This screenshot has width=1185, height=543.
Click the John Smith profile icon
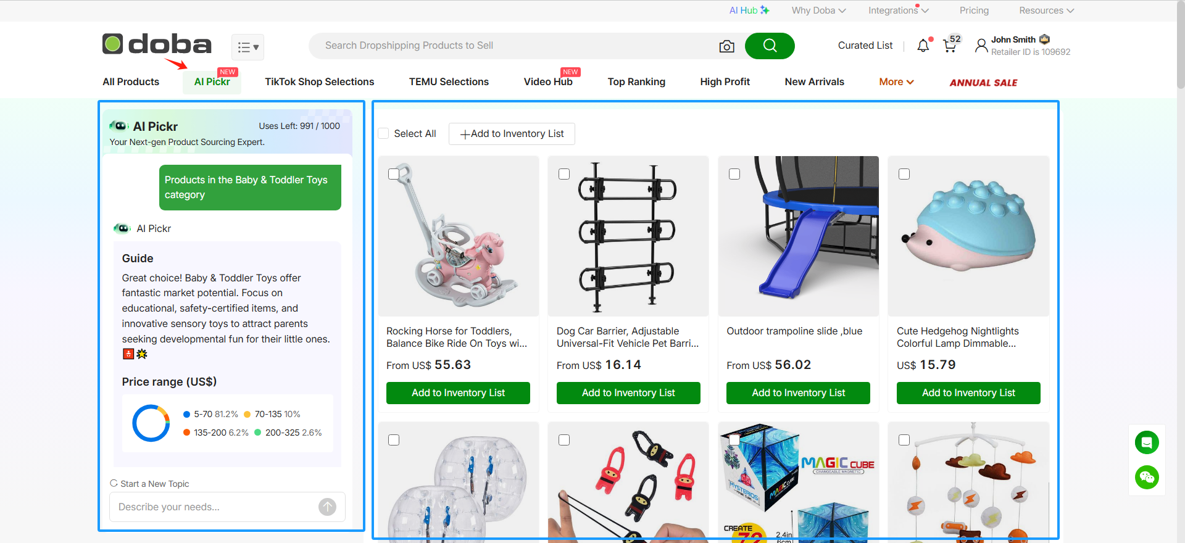[x=981, y=46]
